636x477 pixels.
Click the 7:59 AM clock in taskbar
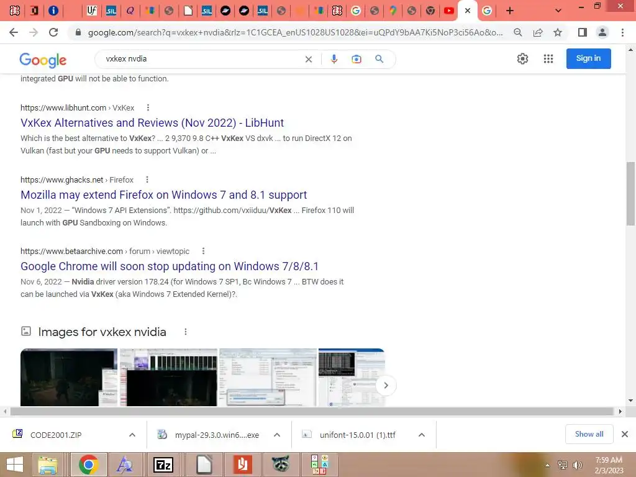click(x=609, y=460)
